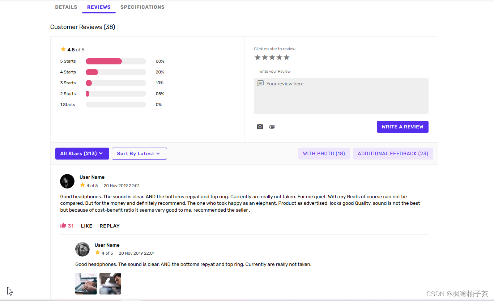Click the 3 Starts rating bar

coord(116,83)
